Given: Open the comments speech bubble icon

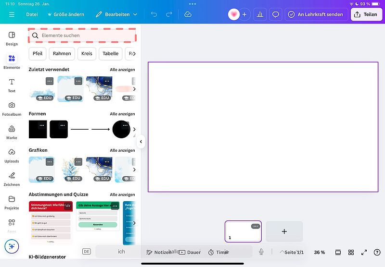Looking at the screenshot, I should pos(276,14).
